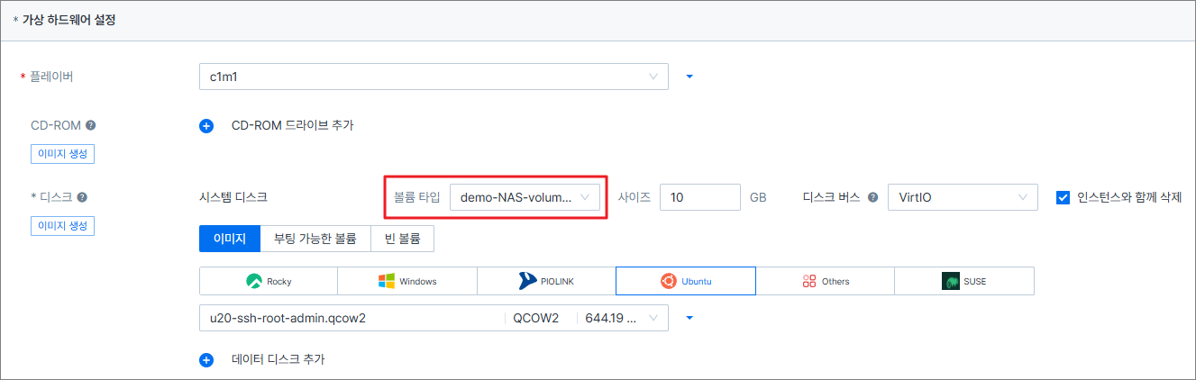This screenshot has height=380, width=1196.
Task: Select the Windows OS image category
Action: pos(406,281)
